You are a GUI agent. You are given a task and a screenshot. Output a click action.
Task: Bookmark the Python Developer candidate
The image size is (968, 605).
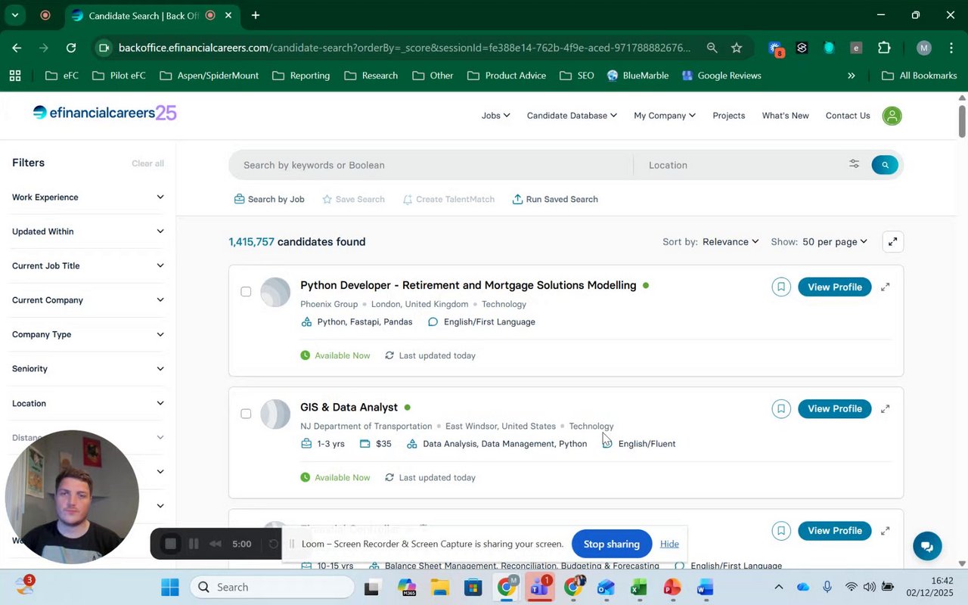coord(781,287)
